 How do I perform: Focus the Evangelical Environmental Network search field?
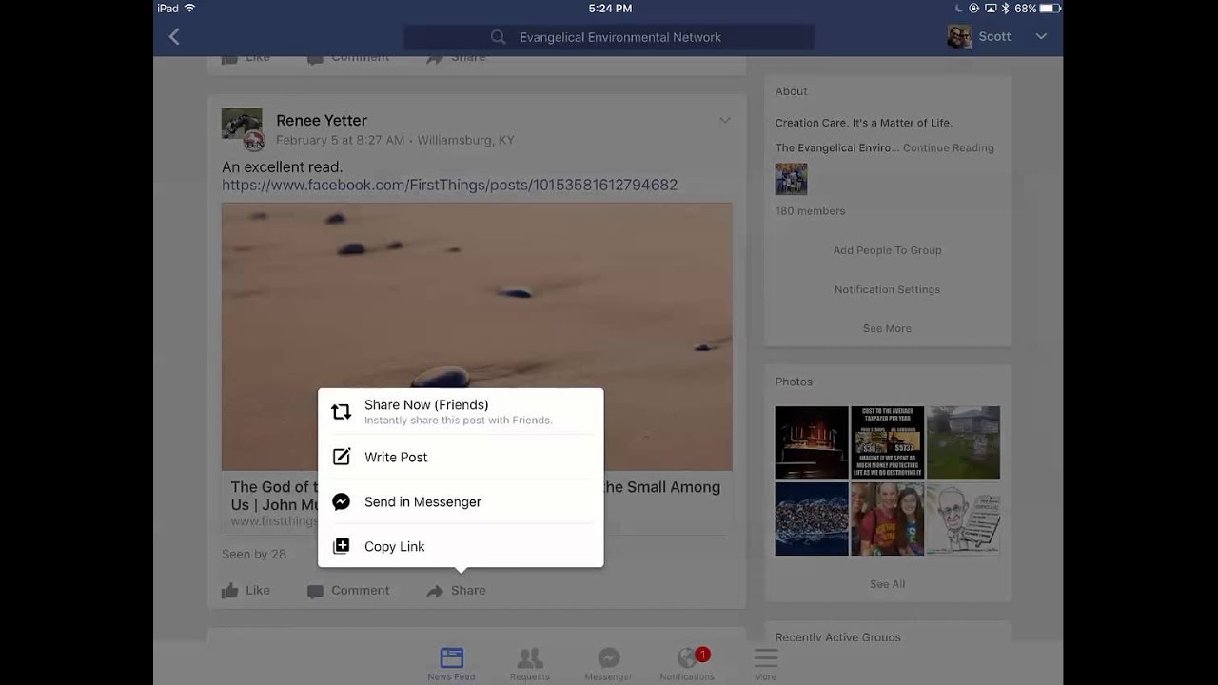[609, 37]
